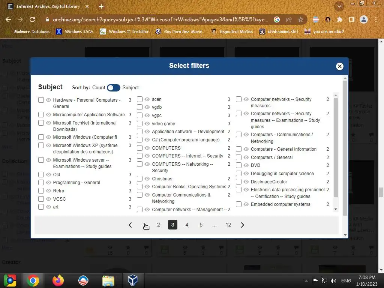The image size is (384, 288).
Task: Open Extensions puzzle icon
Action: (339, 19)
